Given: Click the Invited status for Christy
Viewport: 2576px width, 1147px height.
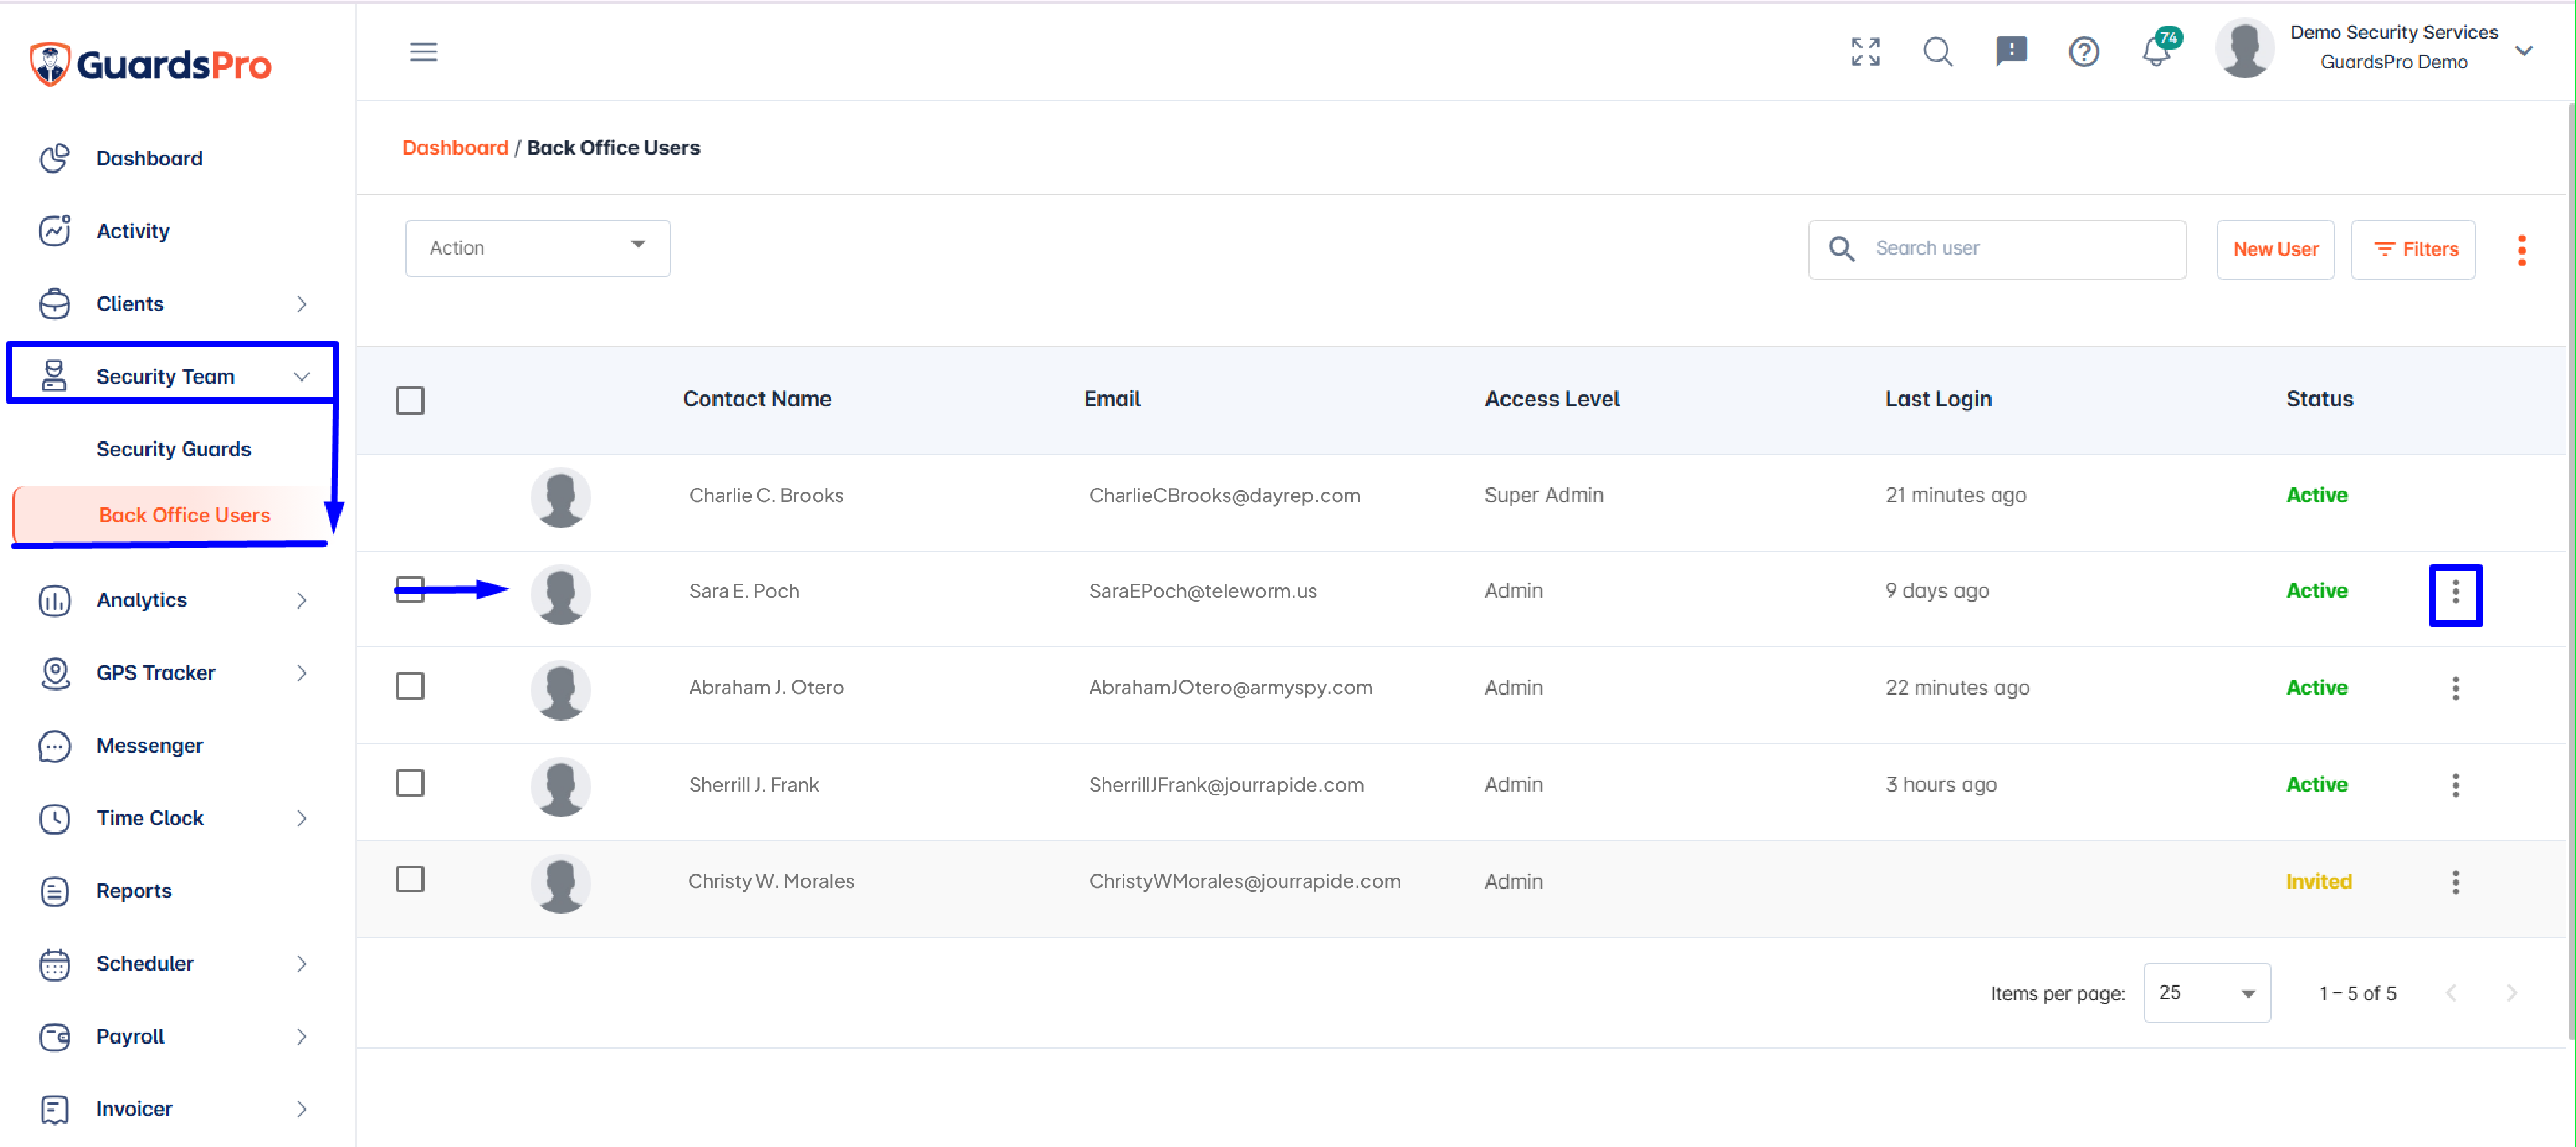Looking at the screenshot, I should [2318, 881].
